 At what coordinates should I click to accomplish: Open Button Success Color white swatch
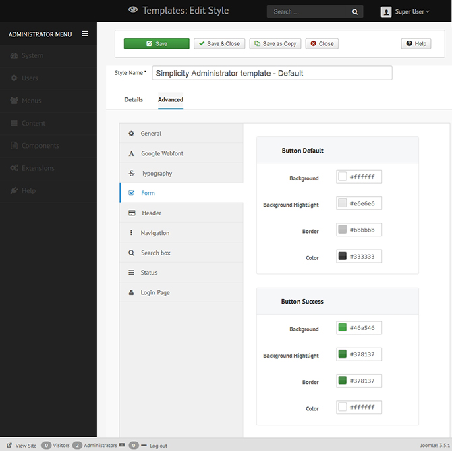(x=342, y=407)
